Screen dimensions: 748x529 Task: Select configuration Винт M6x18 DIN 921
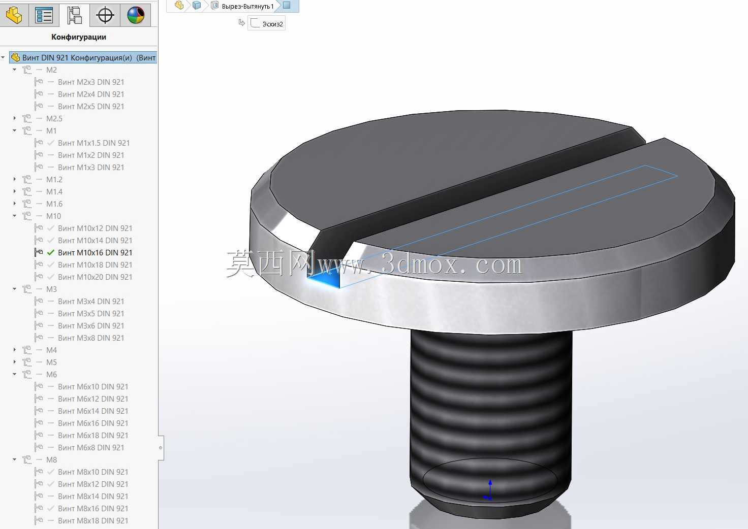(x=93, y=435)
